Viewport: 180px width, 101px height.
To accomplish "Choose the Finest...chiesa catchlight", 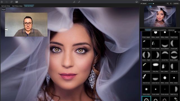I will click(156, 45).
